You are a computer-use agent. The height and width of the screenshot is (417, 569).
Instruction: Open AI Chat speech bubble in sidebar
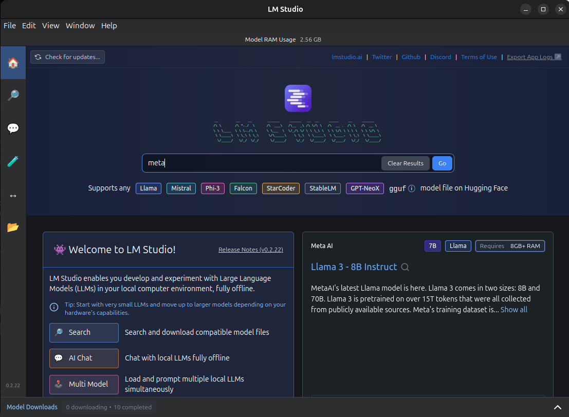point(13,128)
